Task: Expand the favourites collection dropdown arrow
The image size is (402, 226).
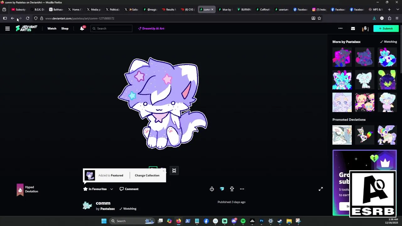Action: 111,189
